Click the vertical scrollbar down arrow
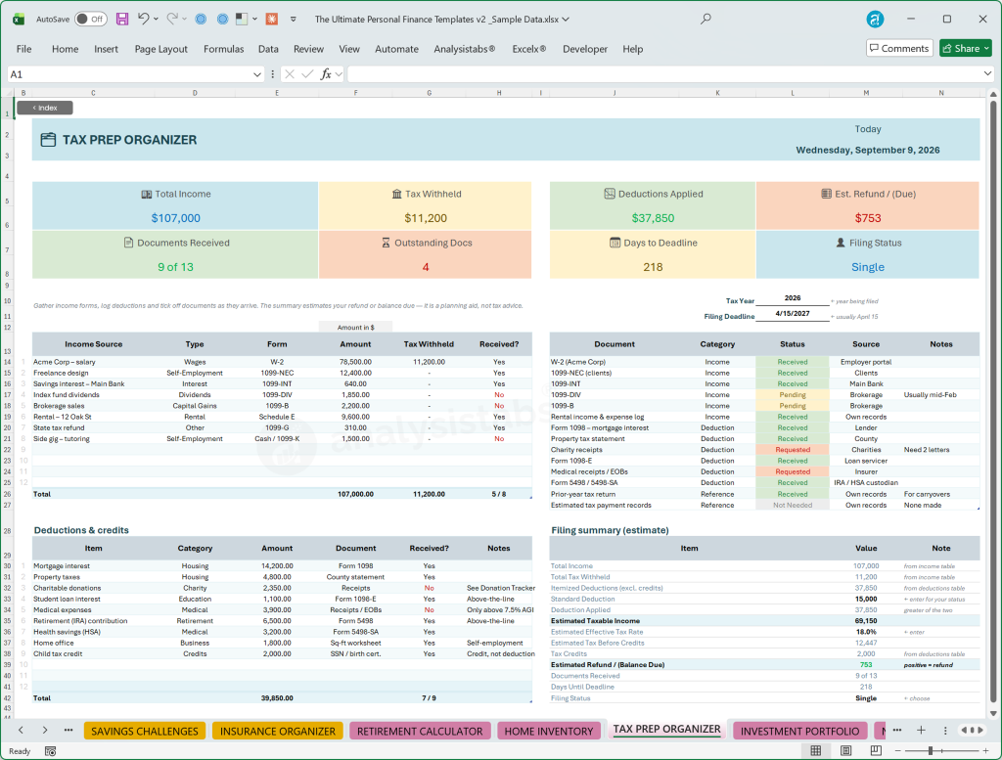Viewport: 1002px width, 760px height. coord(993,713)
